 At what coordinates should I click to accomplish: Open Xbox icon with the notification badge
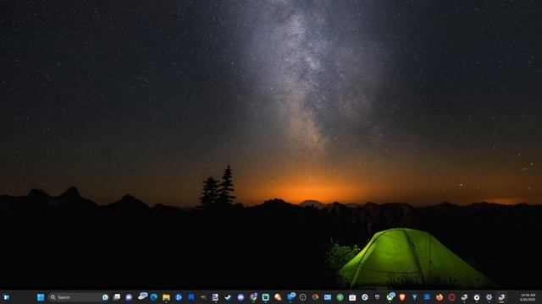[x=390, y=296]
